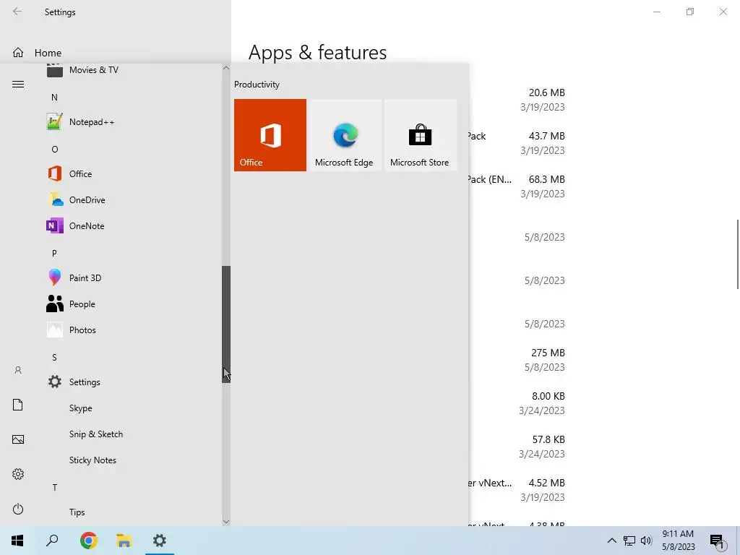Image resolution: width=740 pixels, height=555 pixels.
Task: Open the Action Center notifications icon
Action: coord(718,542)
